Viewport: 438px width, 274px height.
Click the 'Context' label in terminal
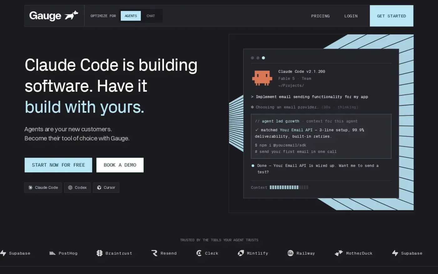coord(259,188)
